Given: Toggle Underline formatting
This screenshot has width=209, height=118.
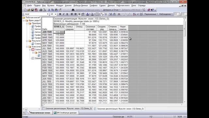Looking at the screenshot, I should click(x=67, y=14).
